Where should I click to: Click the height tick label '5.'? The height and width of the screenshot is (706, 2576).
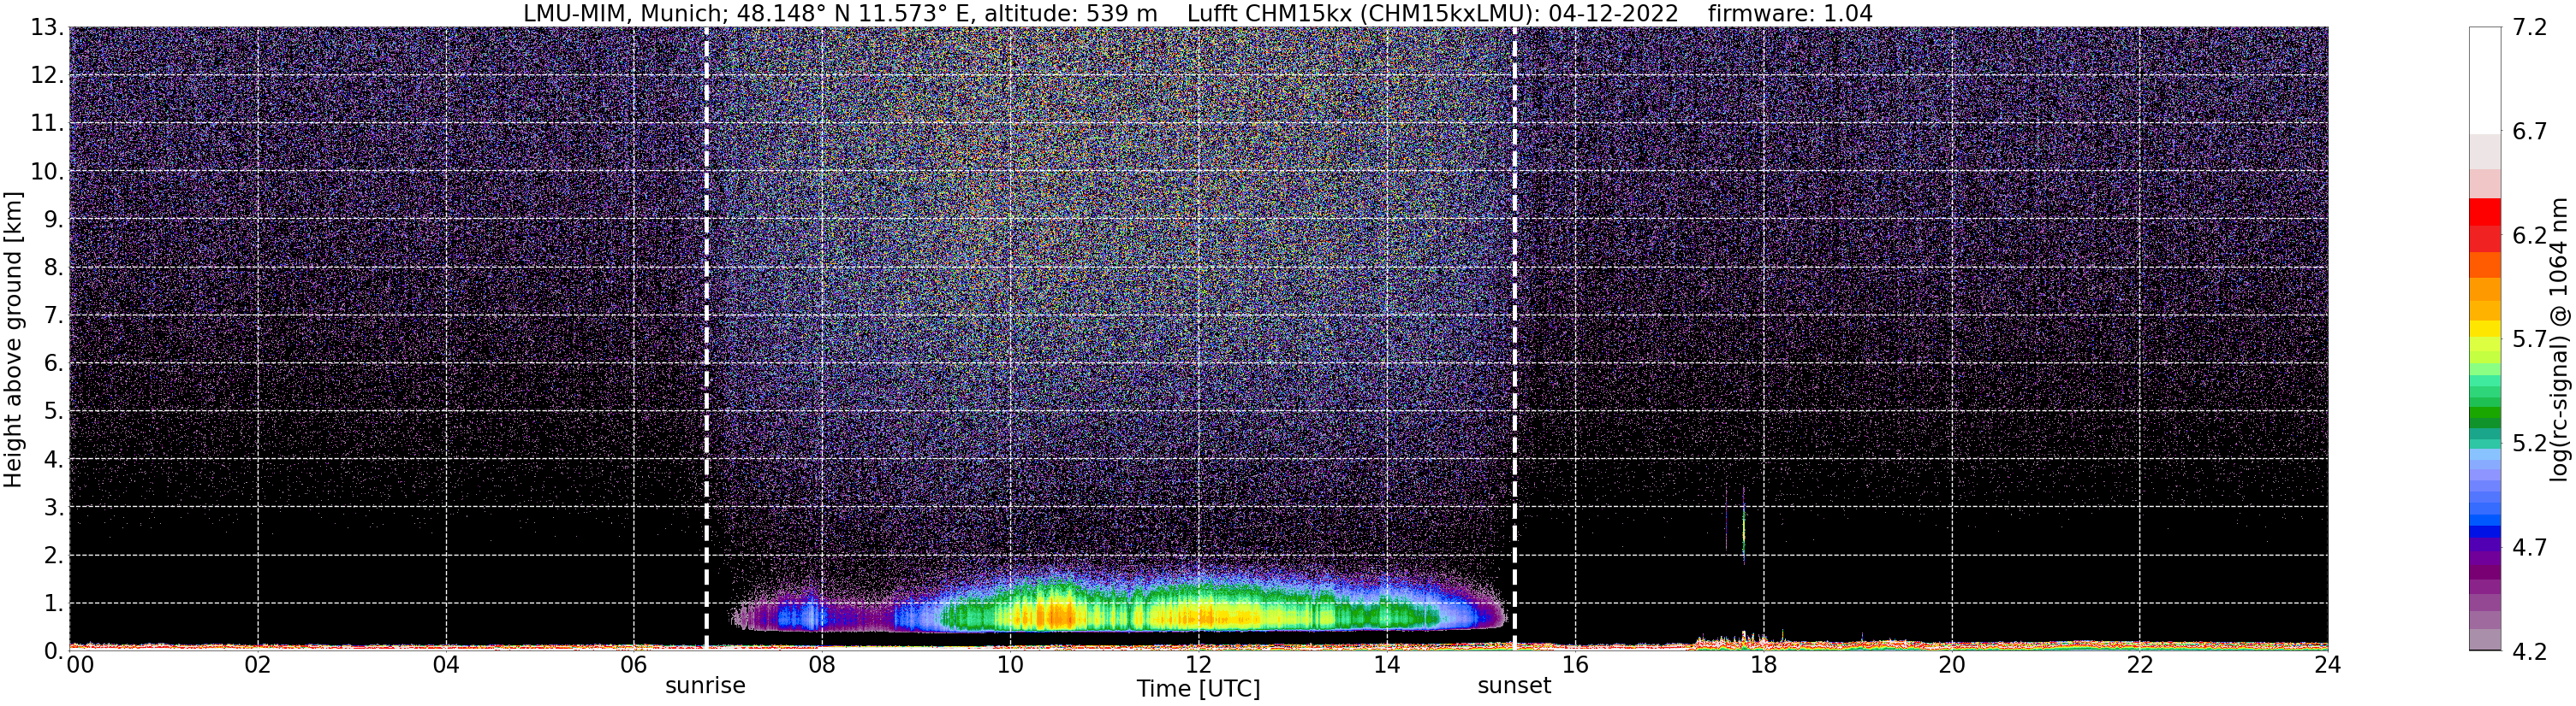click(x=53, y=411)
